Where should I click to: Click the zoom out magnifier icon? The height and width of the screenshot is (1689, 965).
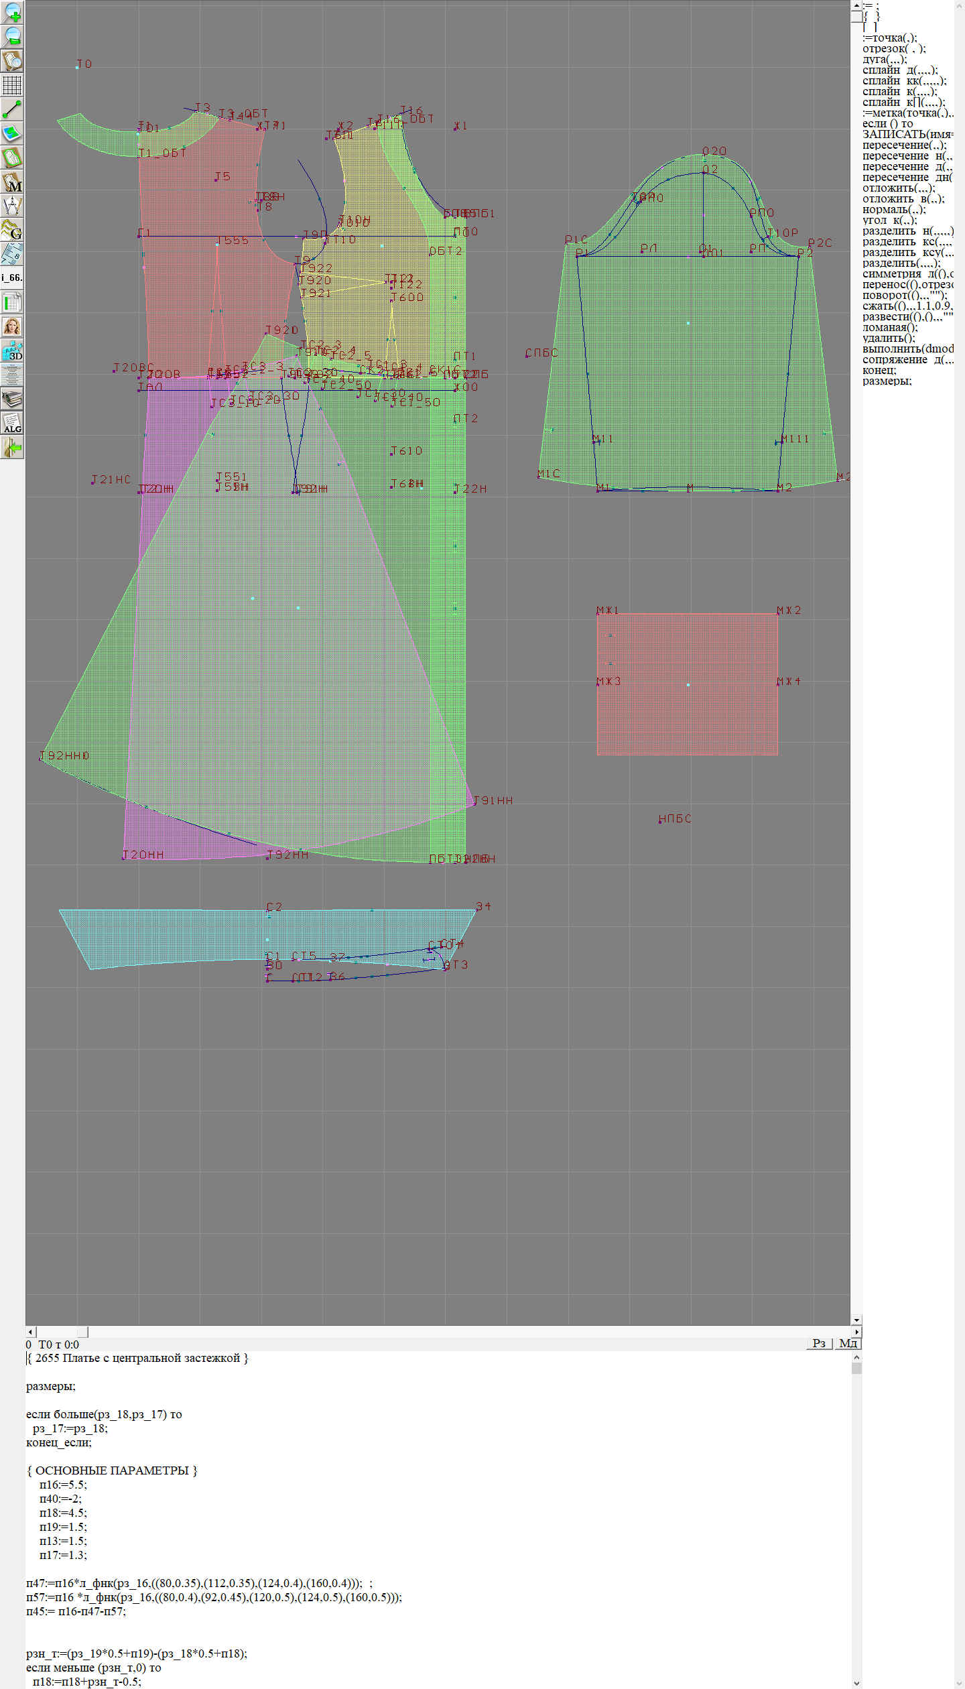(x=12, y=37)
